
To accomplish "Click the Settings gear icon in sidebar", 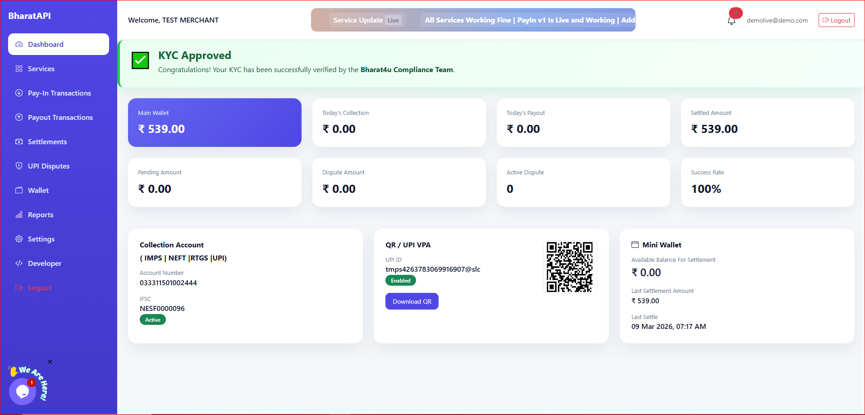I will (19, 239).
